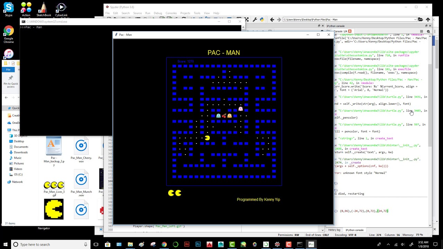The image size is (443, 249).
Task: Open Spyder Edit menu
Action: click(116, 13)
